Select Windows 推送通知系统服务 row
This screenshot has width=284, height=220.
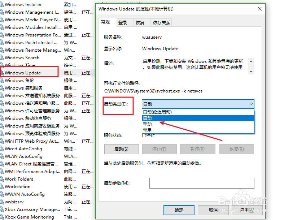(x=47, y=96)
